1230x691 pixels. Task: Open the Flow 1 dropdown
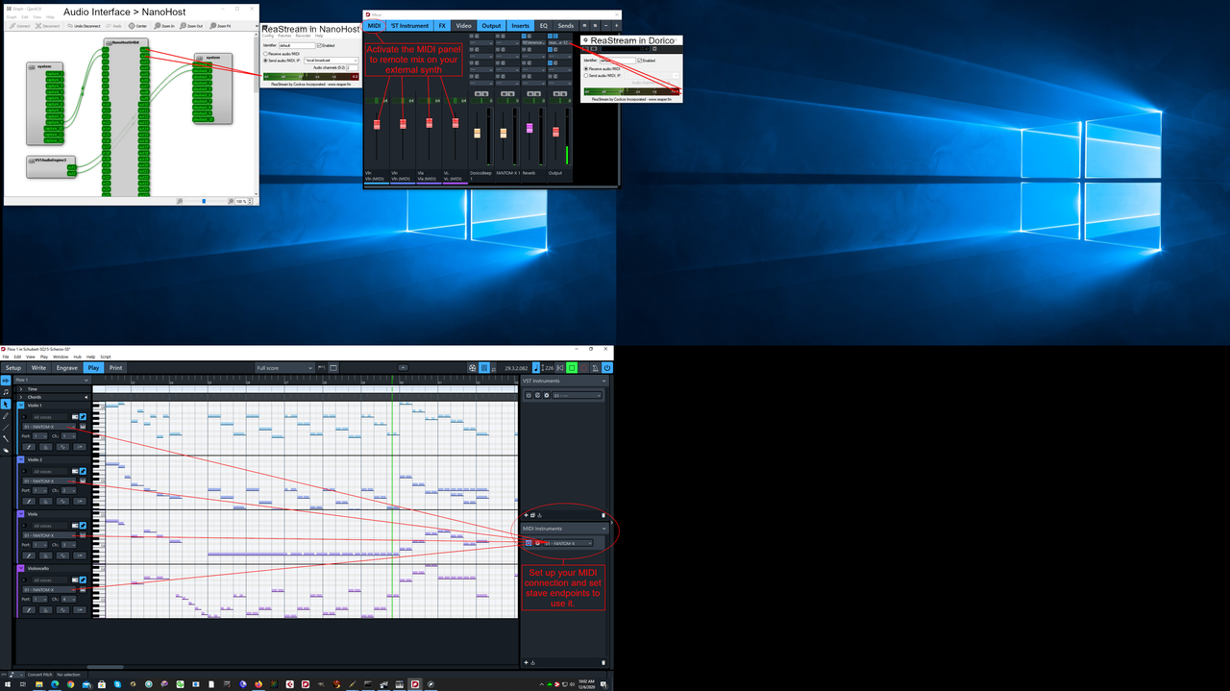click(51, 381)
